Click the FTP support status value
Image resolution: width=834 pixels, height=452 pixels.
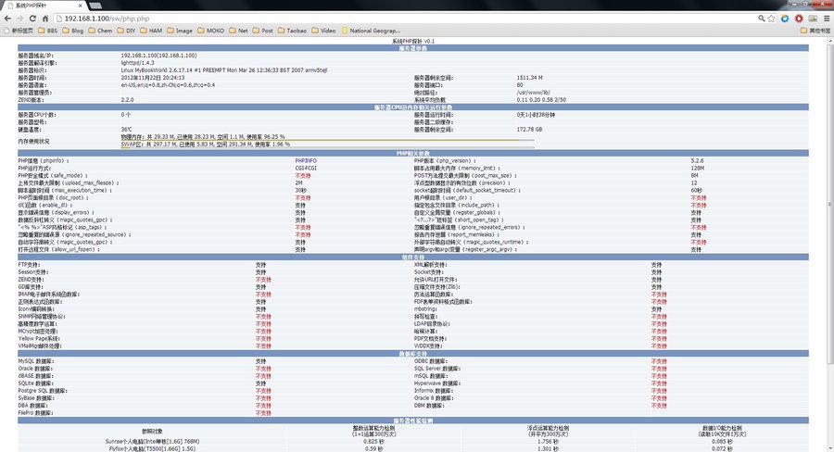point(260,265)
